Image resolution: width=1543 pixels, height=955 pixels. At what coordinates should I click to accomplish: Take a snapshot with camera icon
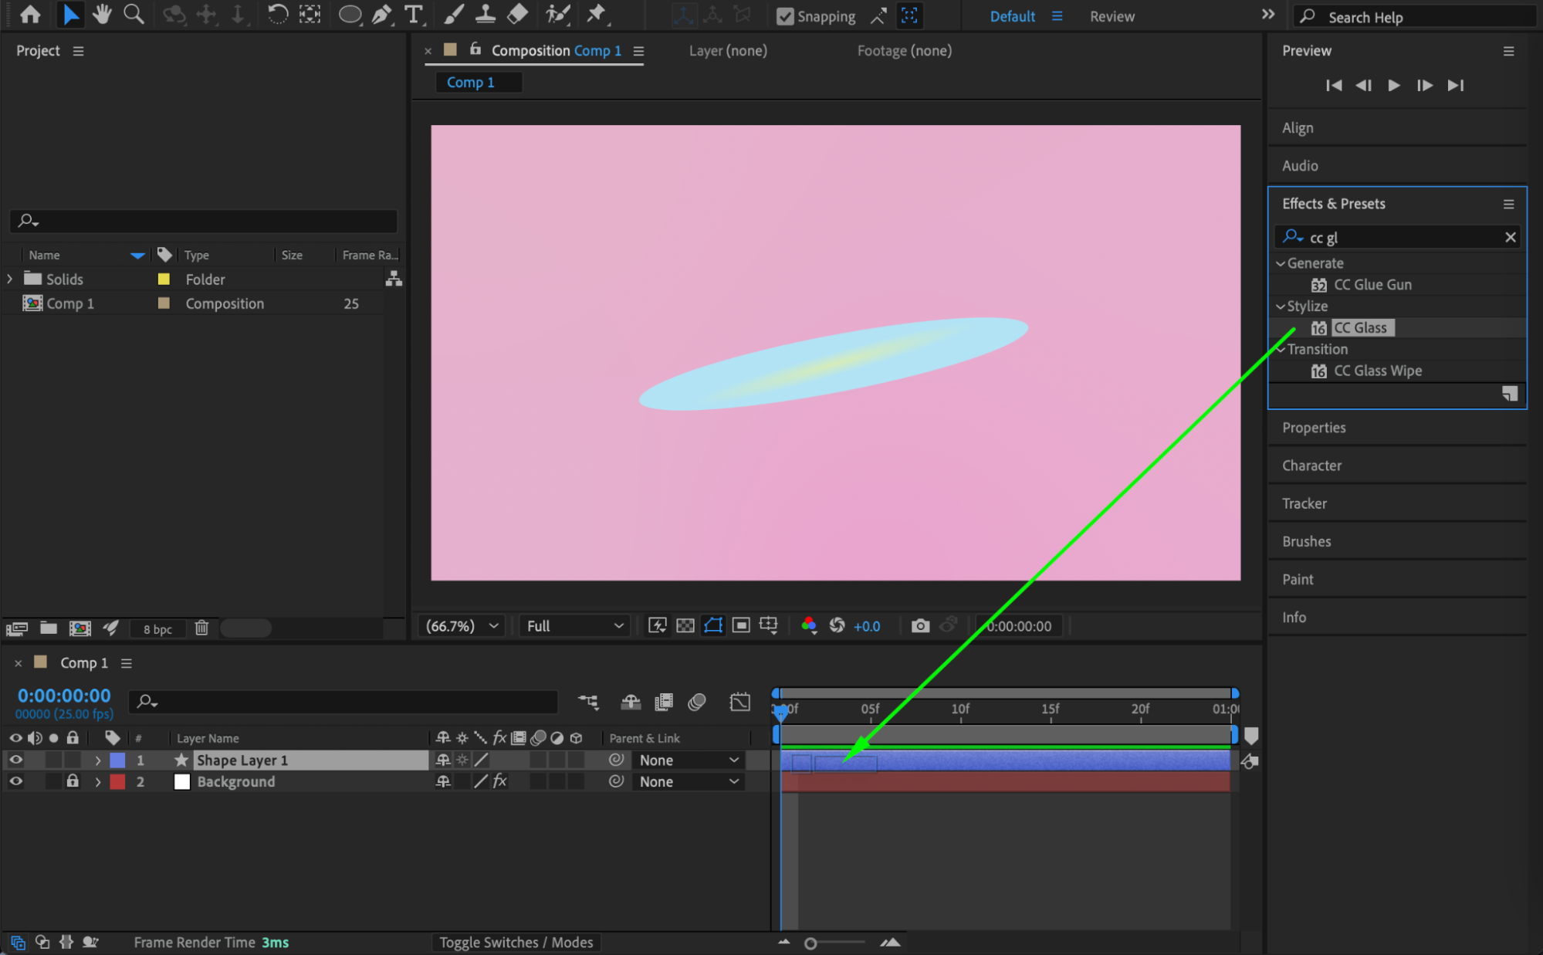click(919, 626)
